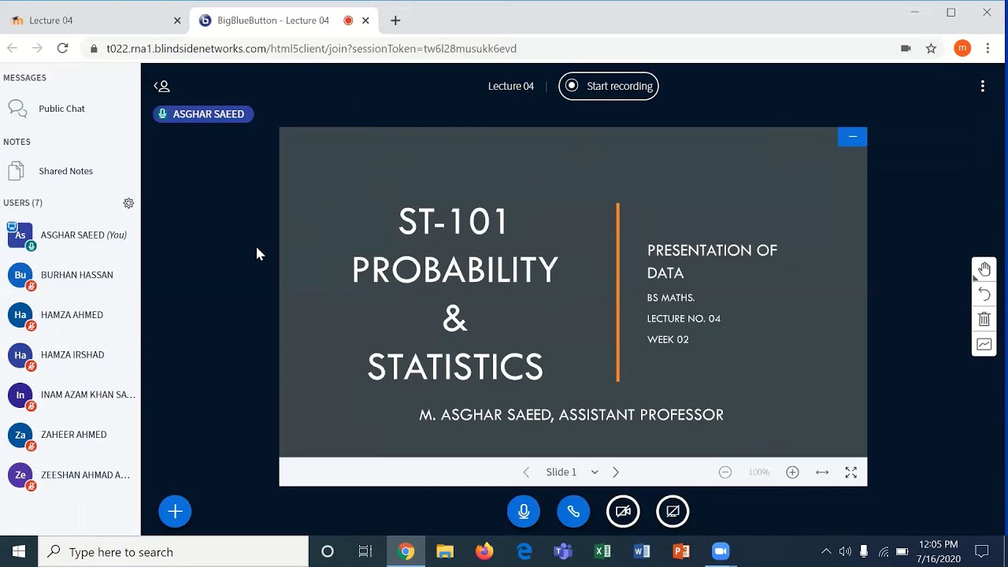Select user INAM AZAM KHAN SA...
1008x567 pixels.
[x=70, y=395]
